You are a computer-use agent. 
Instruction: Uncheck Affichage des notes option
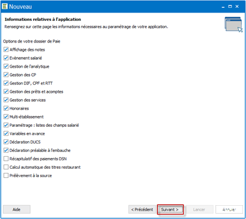(6, 50)
